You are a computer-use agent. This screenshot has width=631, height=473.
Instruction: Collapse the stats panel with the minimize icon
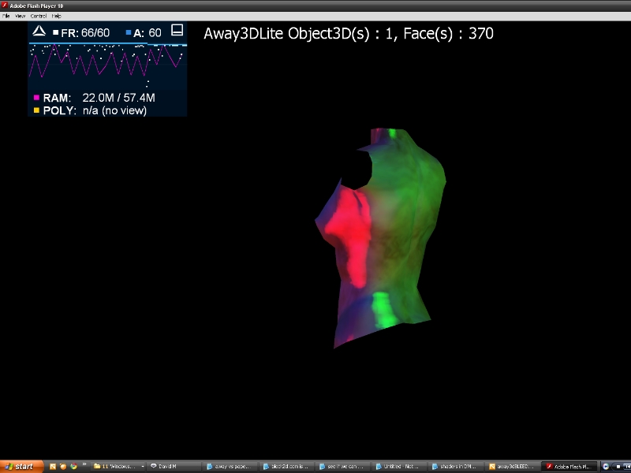[177, 31]
